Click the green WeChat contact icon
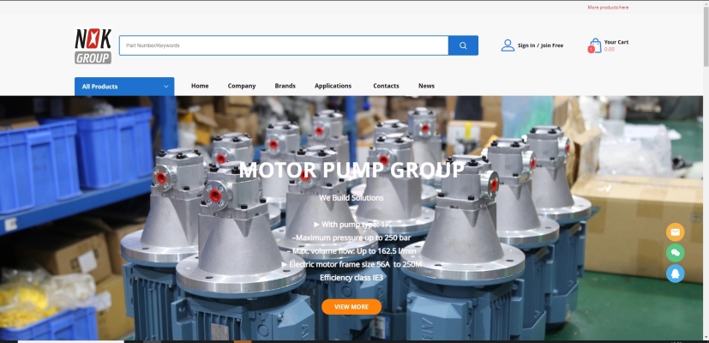Screen dimensions: 709x343 point(675,253)
